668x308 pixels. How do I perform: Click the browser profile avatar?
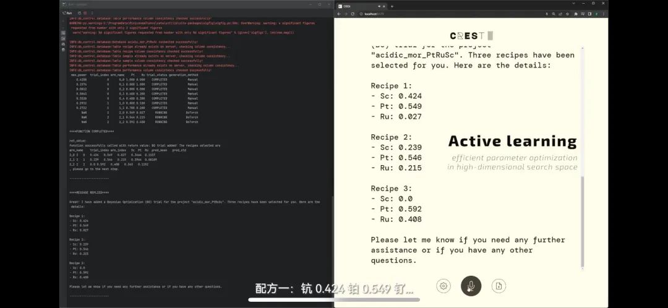(x=596, y=14)
